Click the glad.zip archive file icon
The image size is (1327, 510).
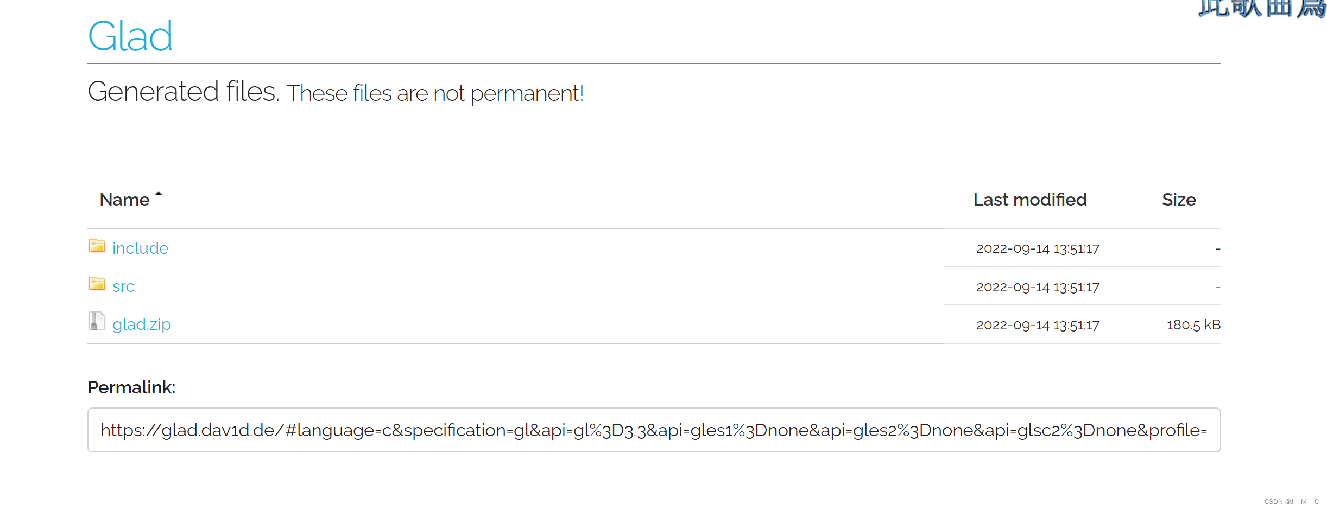(x=97, y=321)
